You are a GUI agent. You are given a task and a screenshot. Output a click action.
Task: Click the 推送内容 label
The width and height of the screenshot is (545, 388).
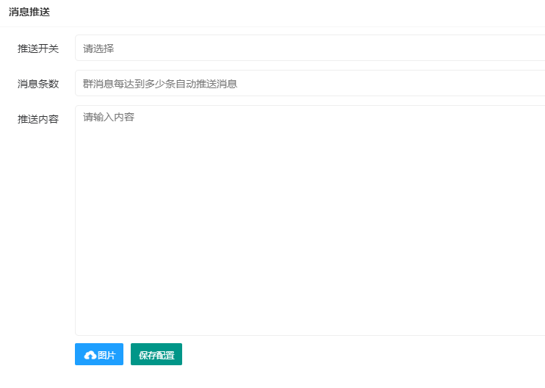[38, 119]
